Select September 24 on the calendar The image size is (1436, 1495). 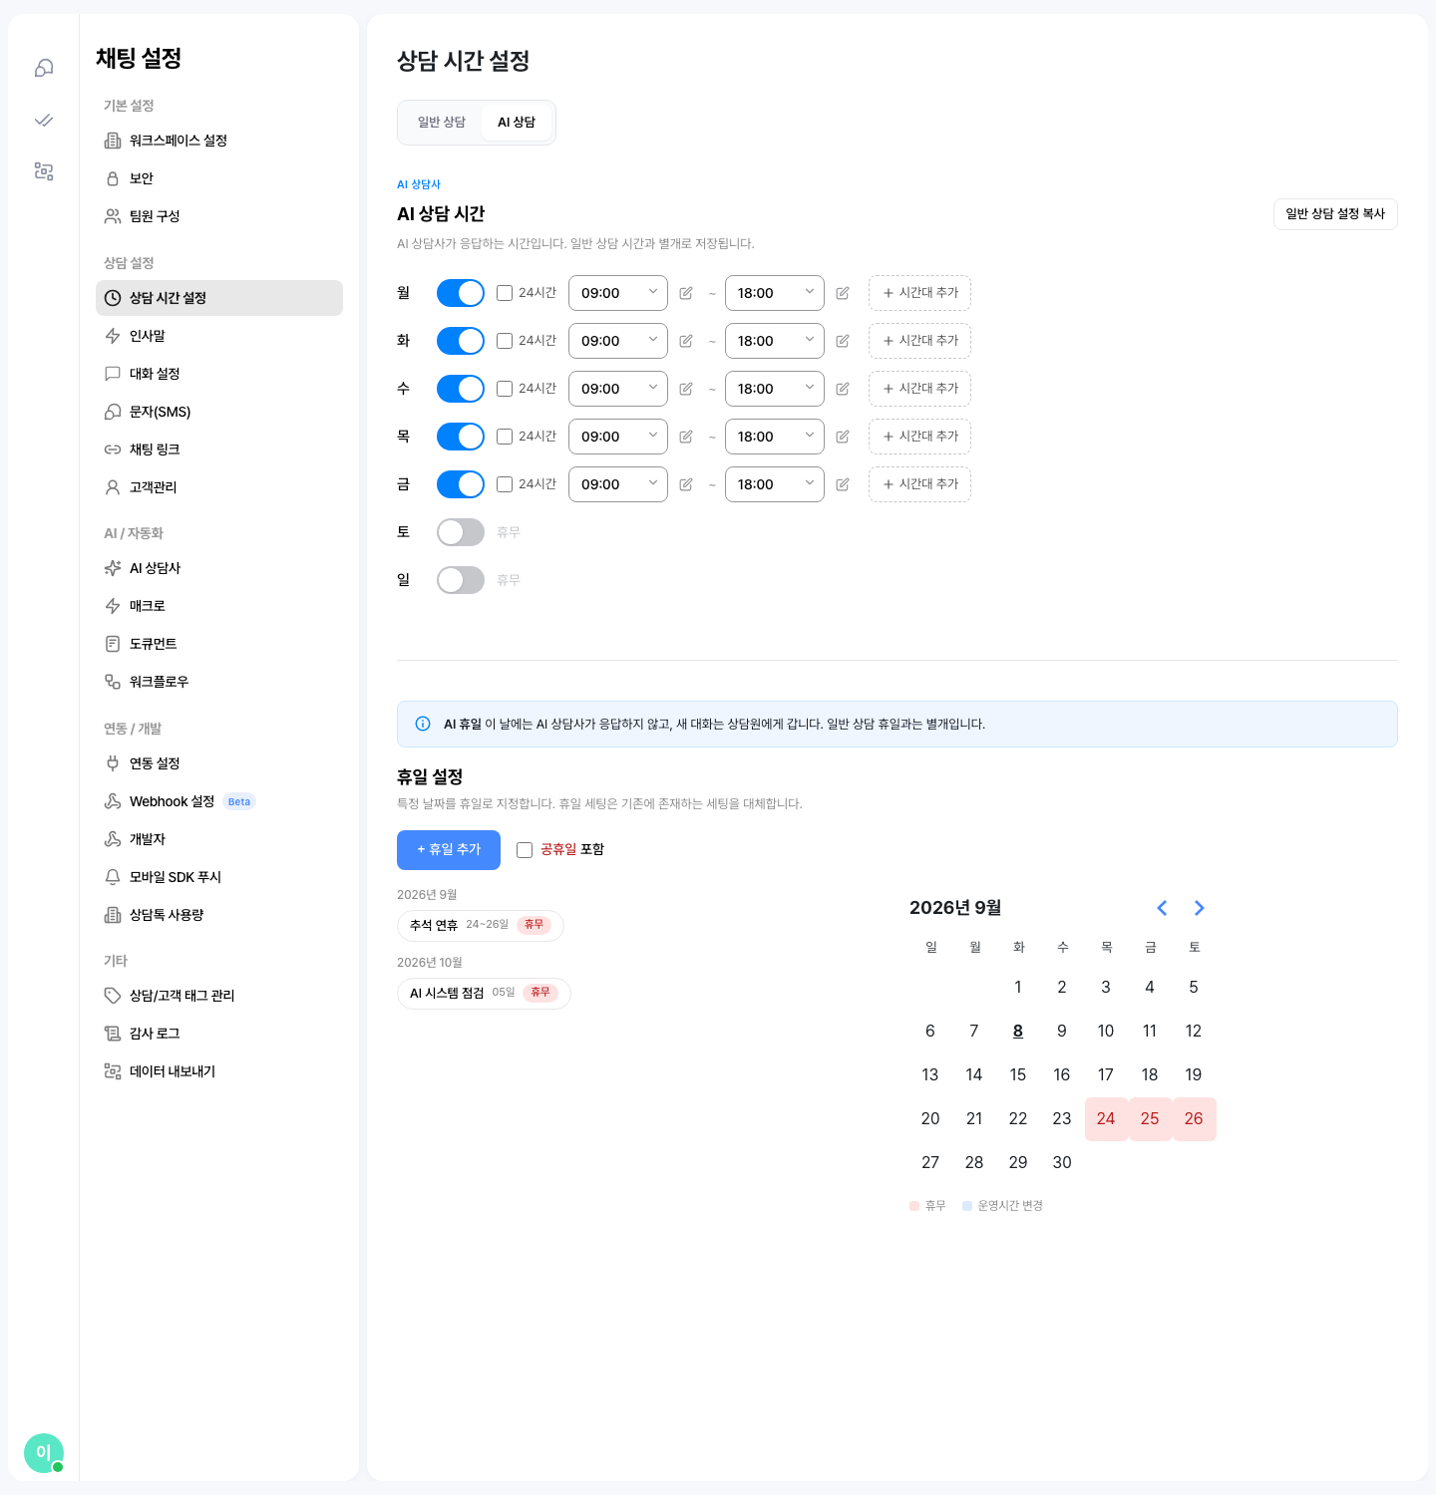pyautogui.click(x=1106, y=1119)
